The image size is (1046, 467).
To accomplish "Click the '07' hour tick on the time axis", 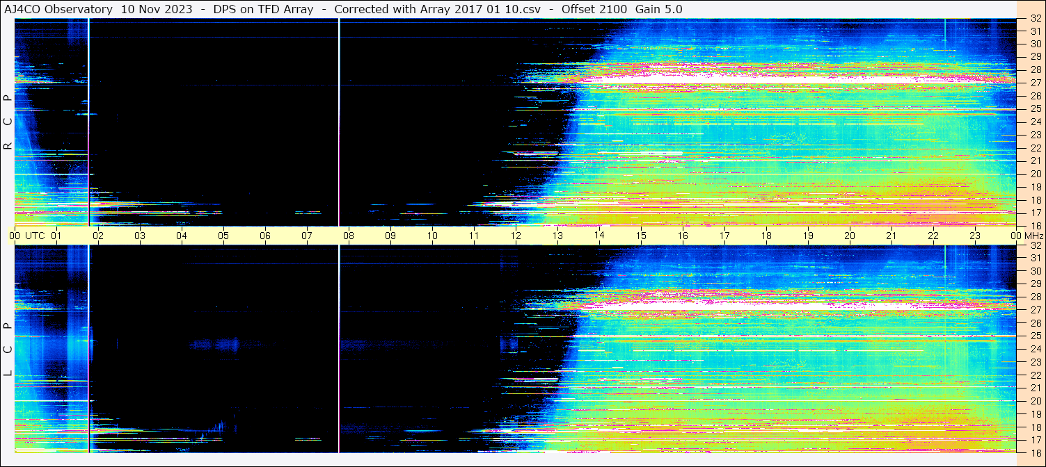I will pyautogui.click(x=307, y=236).
